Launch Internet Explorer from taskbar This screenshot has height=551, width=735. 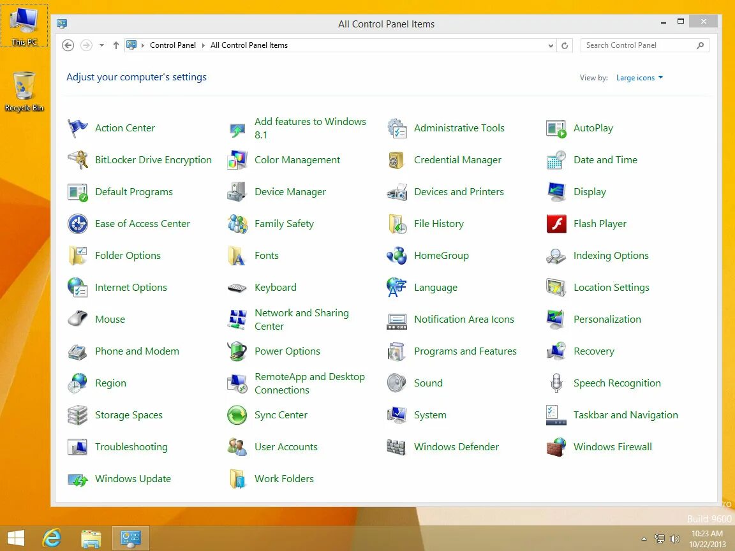(52, 538)
